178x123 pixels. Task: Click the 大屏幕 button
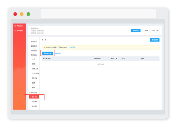[145, 30]
